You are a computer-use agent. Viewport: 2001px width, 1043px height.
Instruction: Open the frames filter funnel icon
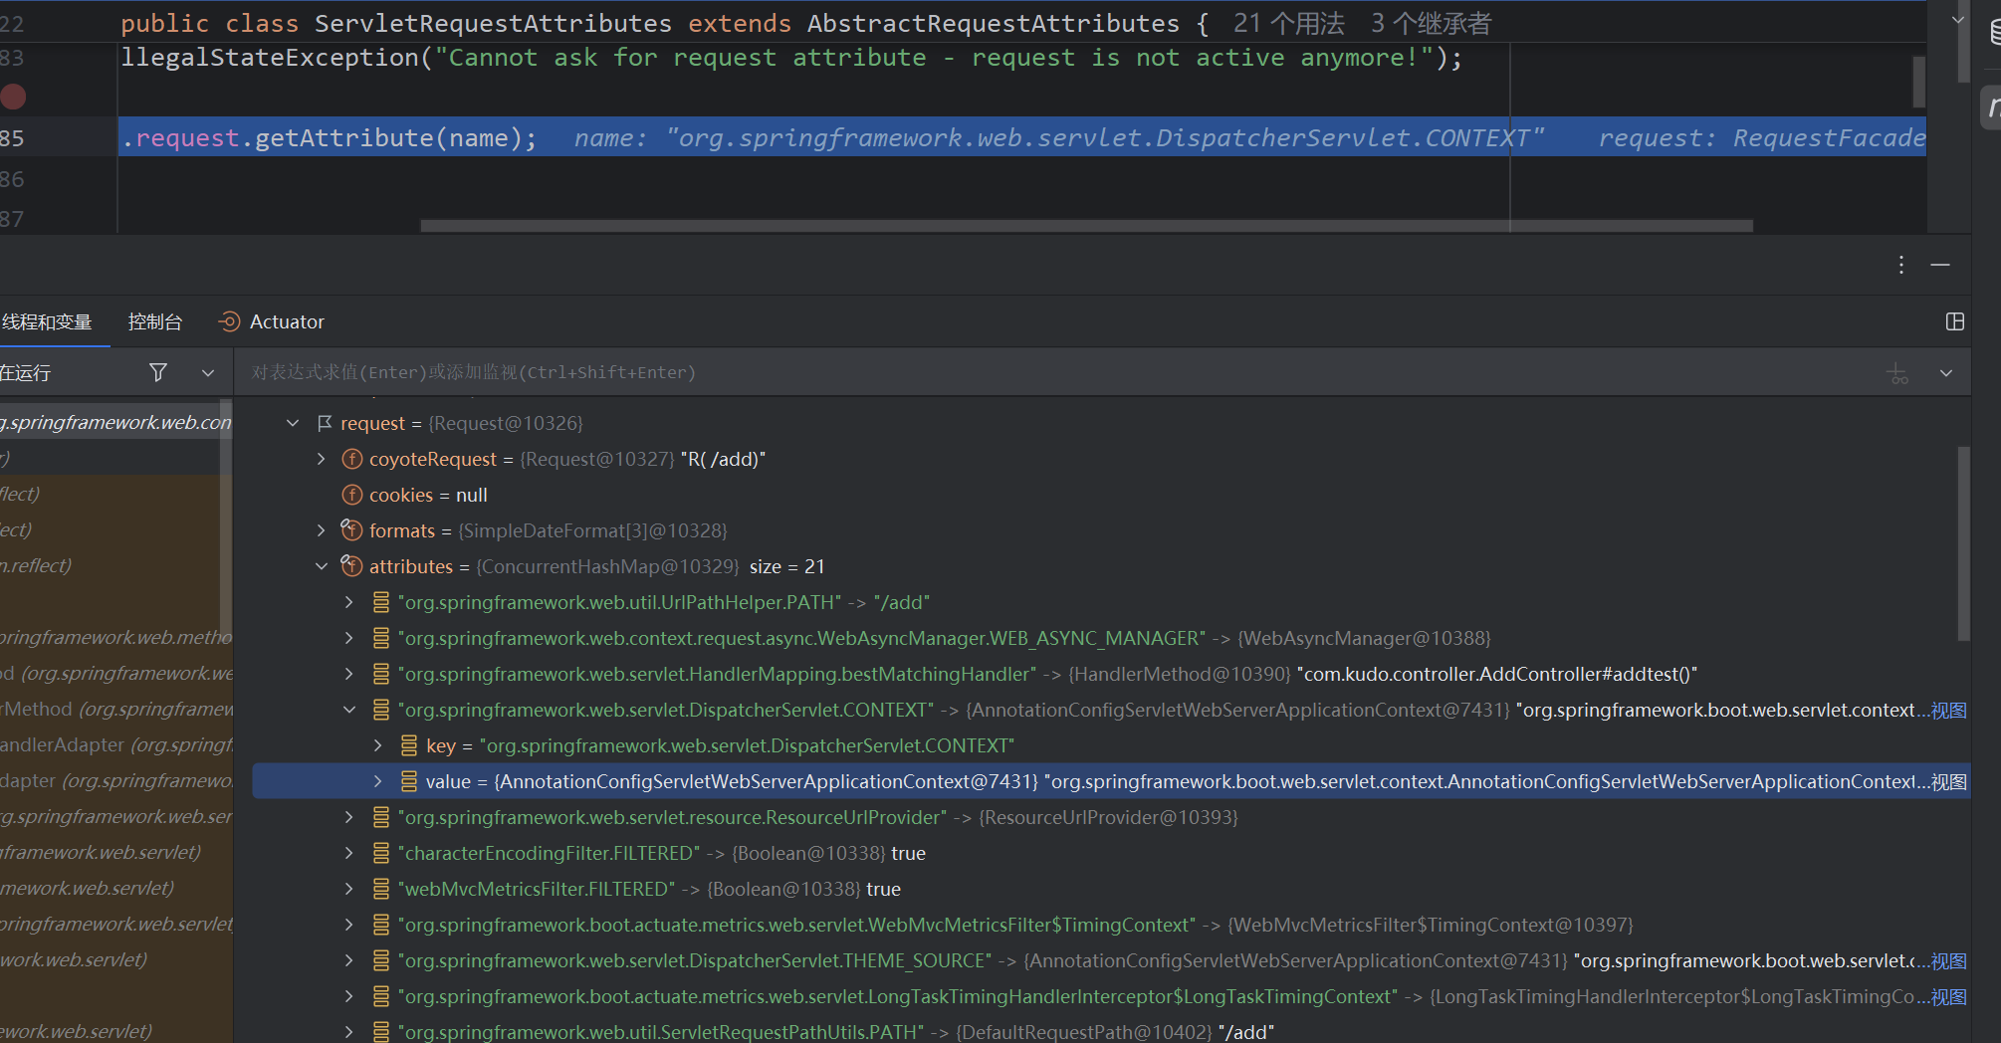point(157,372)
